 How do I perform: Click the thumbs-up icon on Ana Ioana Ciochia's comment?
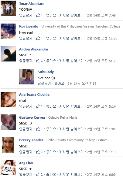tap(38, 106)
